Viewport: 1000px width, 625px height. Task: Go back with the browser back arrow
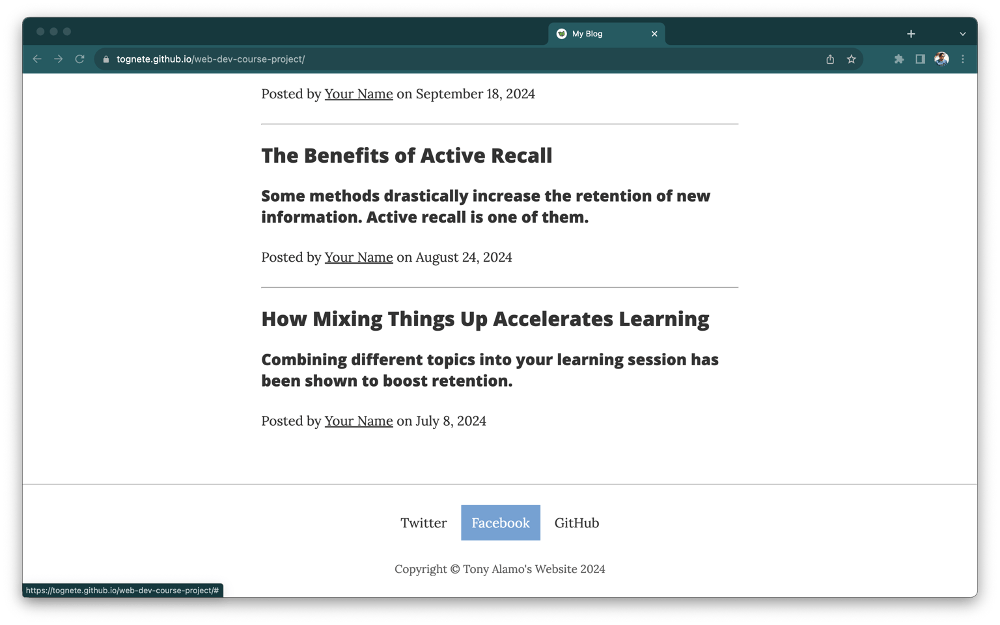37,59
